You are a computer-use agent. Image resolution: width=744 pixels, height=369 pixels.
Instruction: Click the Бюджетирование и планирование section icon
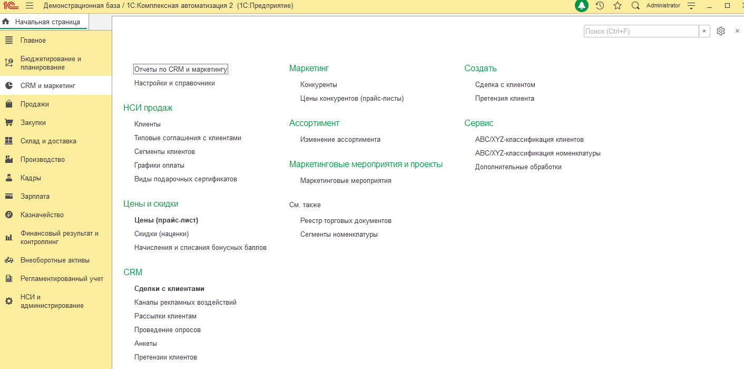(9, 63)
